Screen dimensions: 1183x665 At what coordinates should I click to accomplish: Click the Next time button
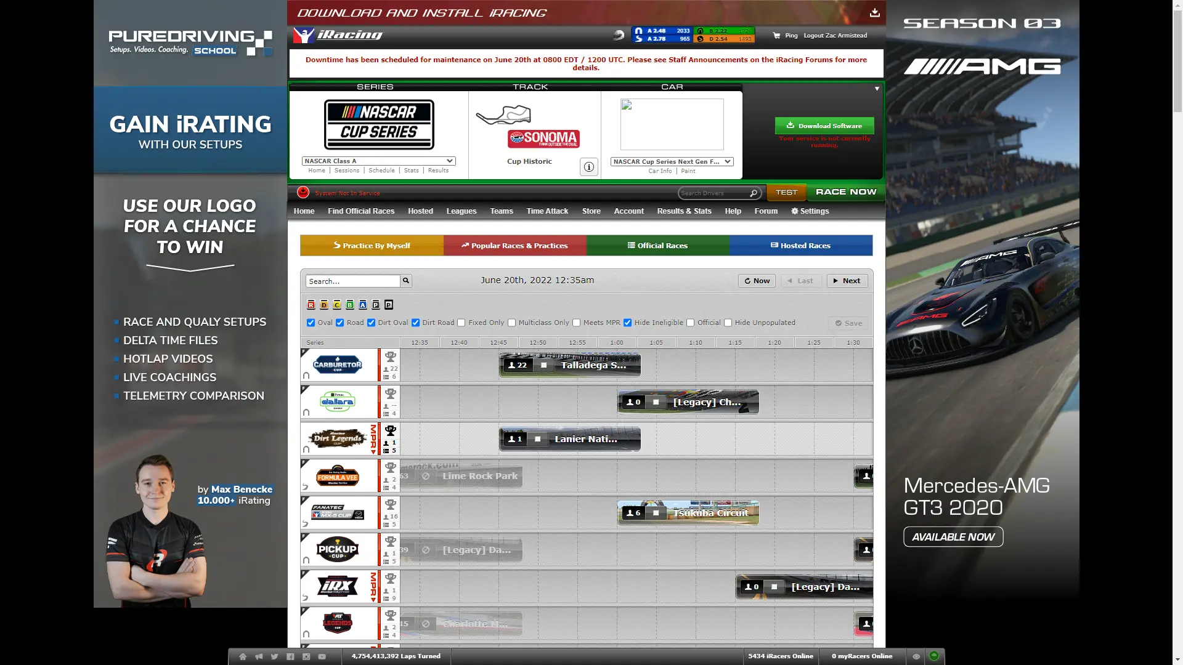(847, 281)
